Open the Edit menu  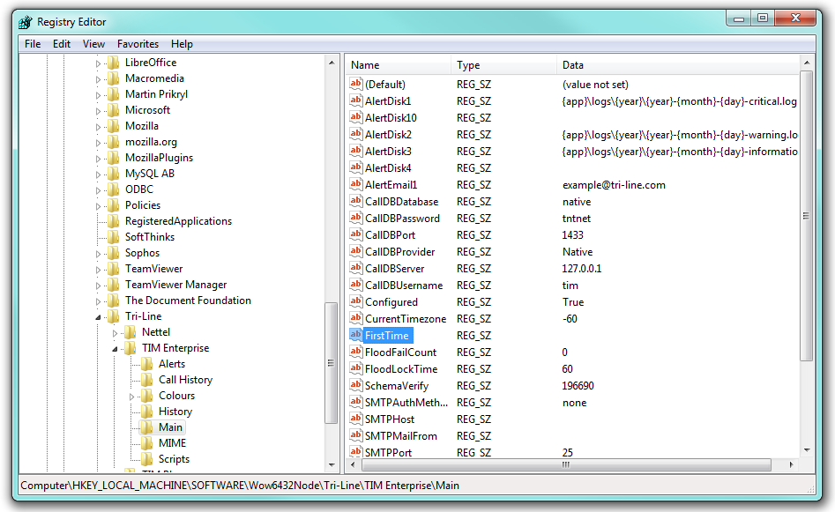[x=61, y=44]
